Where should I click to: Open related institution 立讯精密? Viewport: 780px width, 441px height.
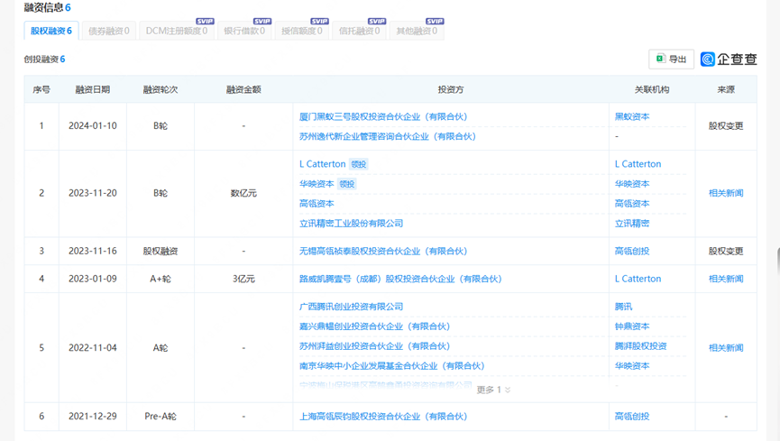pyautogui.click(x=632, y=224)
